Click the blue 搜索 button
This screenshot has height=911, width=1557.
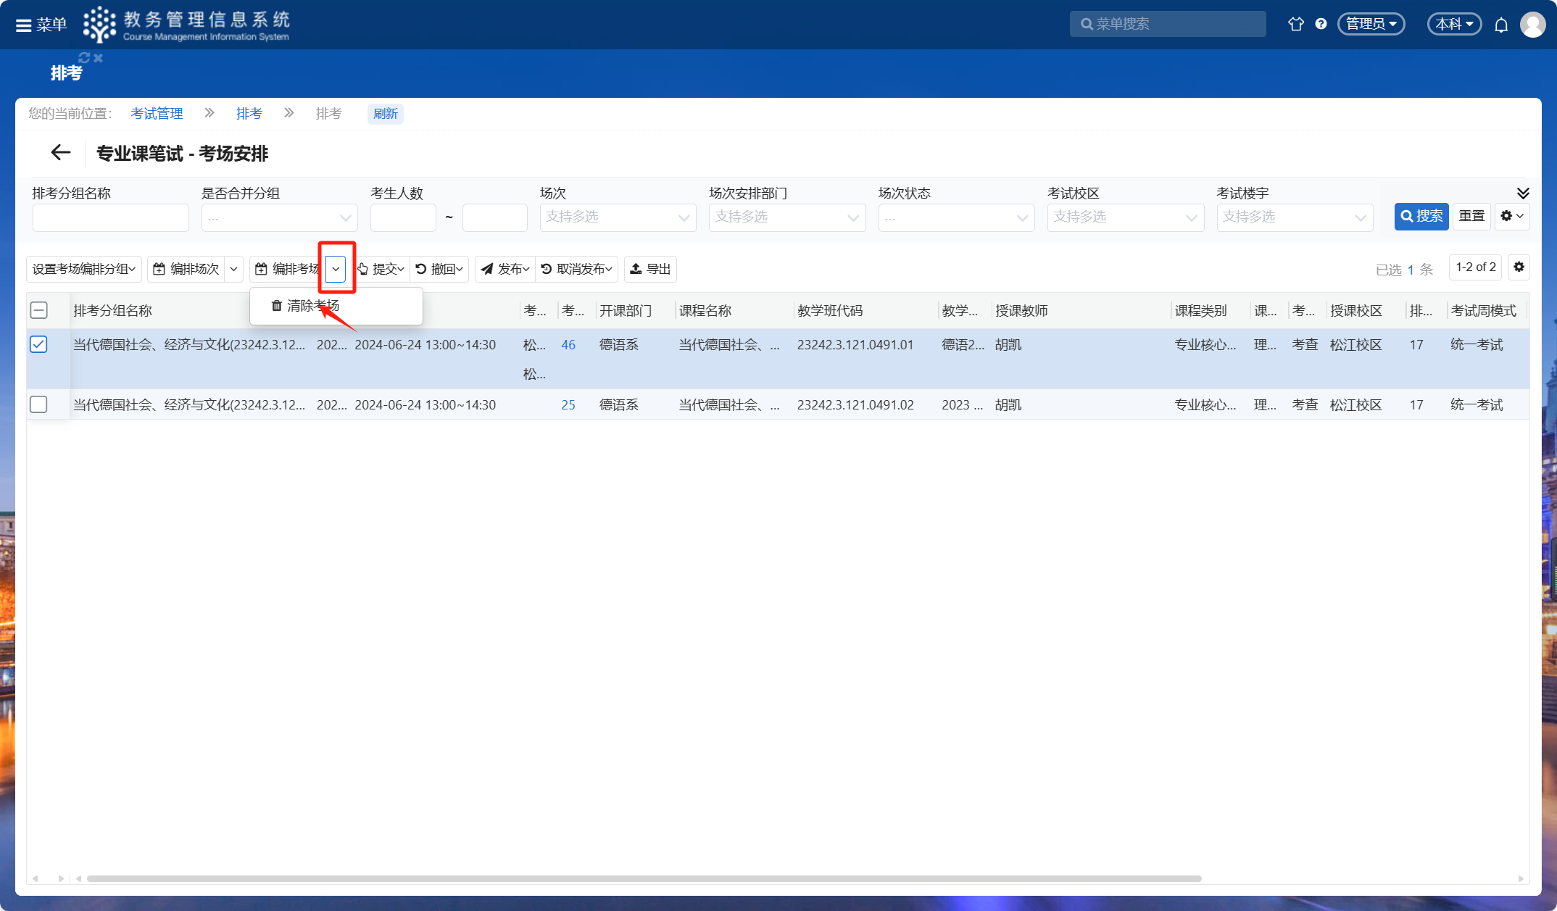click(x=1421, y=216)
